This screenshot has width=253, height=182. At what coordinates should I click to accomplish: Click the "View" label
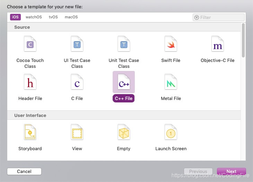coord(77,148)
